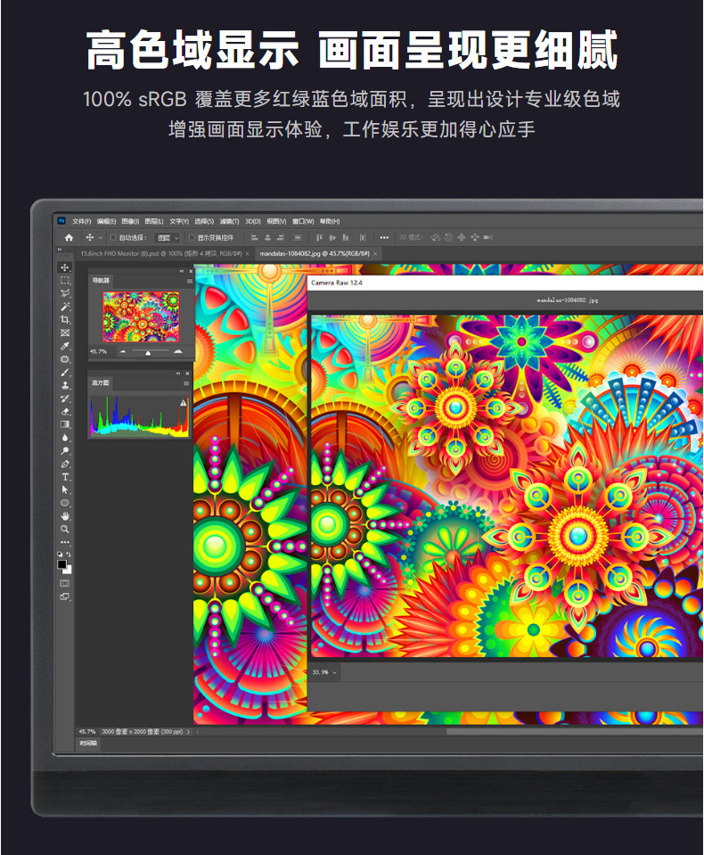Enable the 显示变换控件 checkbox

pos(192,237)
